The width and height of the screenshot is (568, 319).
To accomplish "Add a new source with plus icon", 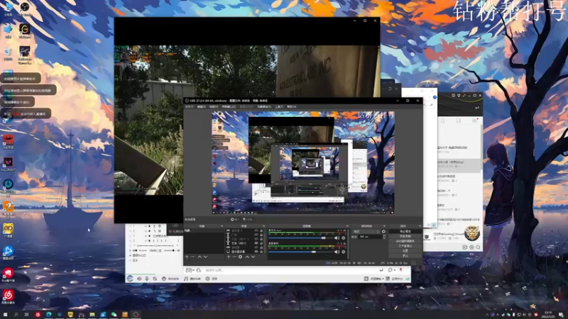I will (x=229, y=257).
